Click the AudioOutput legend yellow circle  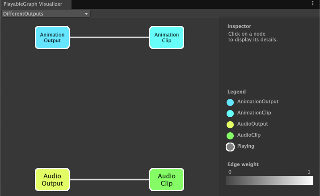pyautogui.click(x=230, y=124)
